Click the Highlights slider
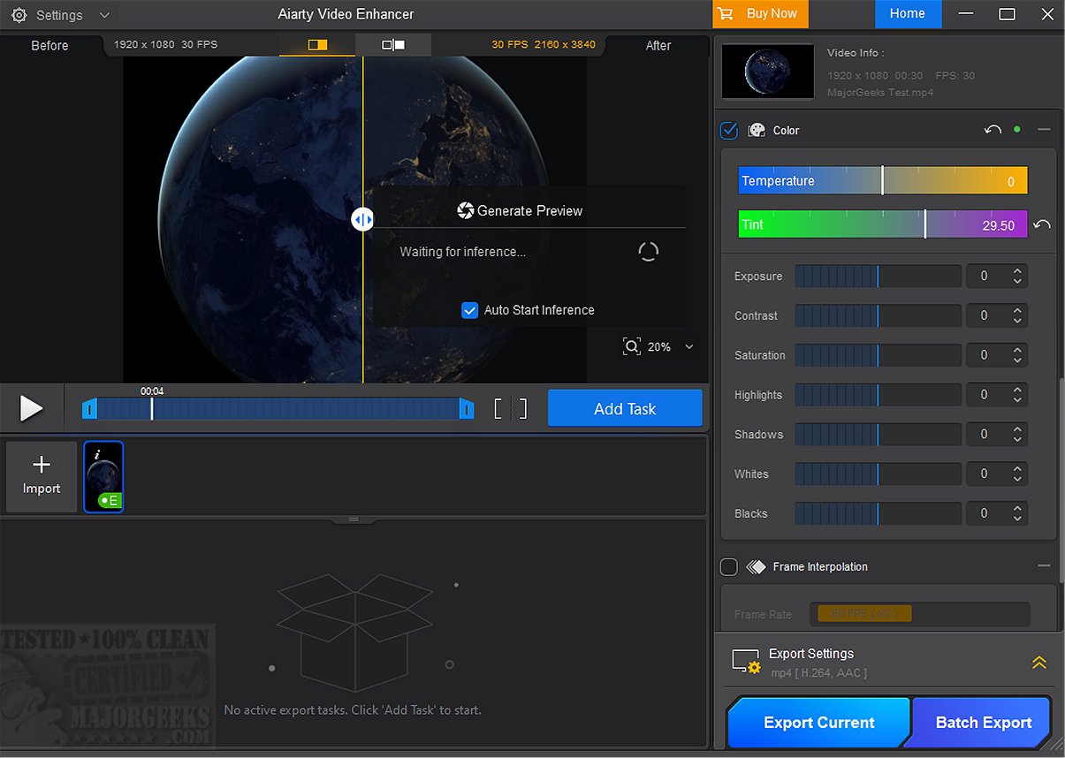The width and height of the screenshot is (1065, 758). pos(878,395)
